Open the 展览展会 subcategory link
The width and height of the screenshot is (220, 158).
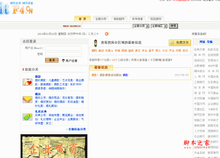67,115
